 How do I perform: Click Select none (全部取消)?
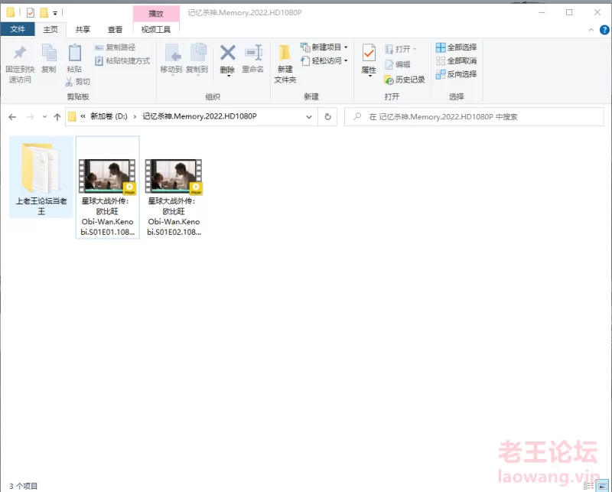pos(456,61)
